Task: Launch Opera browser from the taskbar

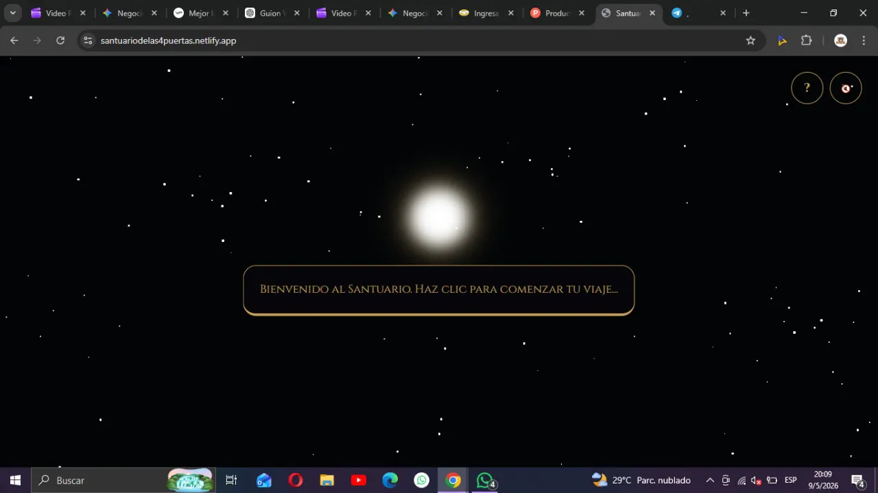Action: point(296,480)
